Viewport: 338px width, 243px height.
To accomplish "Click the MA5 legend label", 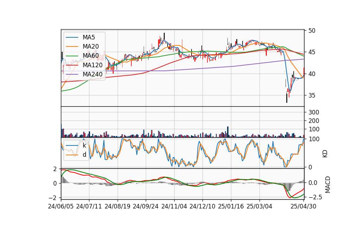I will click(89, 37).
